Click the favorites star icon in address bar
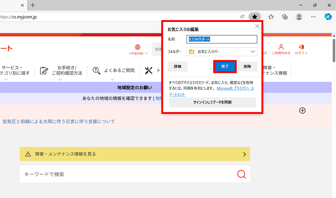 pos(254,17)
